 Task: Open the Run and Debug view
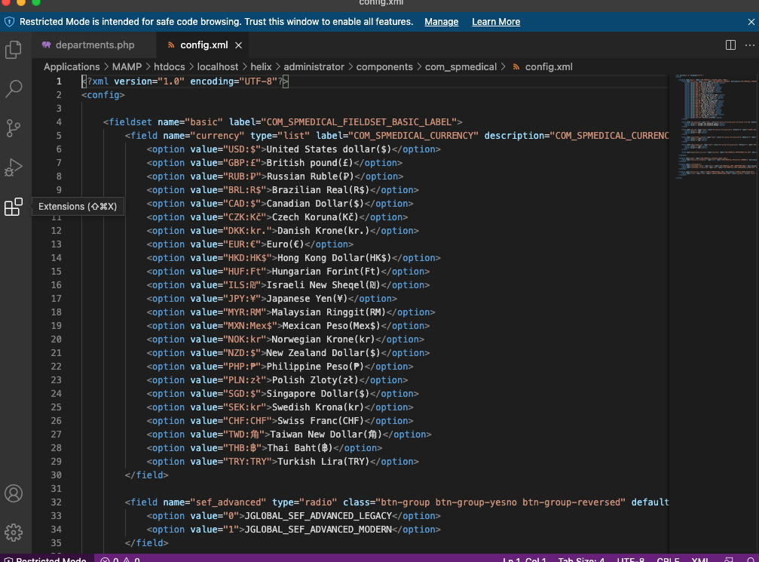pyautogui.click(x=14, y=167)
